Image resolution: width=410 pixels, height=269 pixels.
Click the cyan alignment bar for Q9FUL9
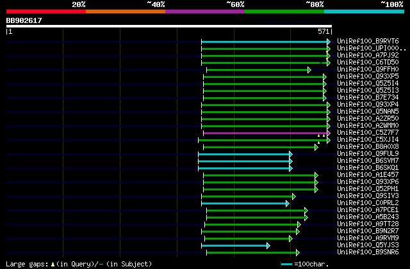(x=245, y=155)
